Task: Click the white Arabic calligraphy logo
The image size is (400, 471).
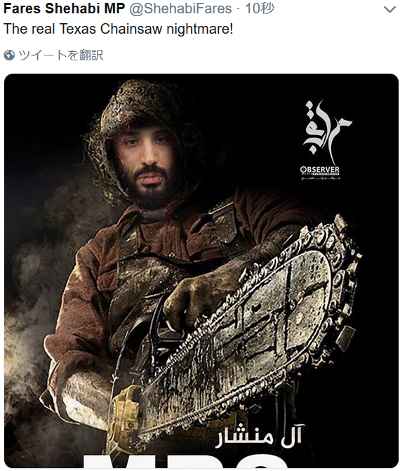Action: pos(326,131)
